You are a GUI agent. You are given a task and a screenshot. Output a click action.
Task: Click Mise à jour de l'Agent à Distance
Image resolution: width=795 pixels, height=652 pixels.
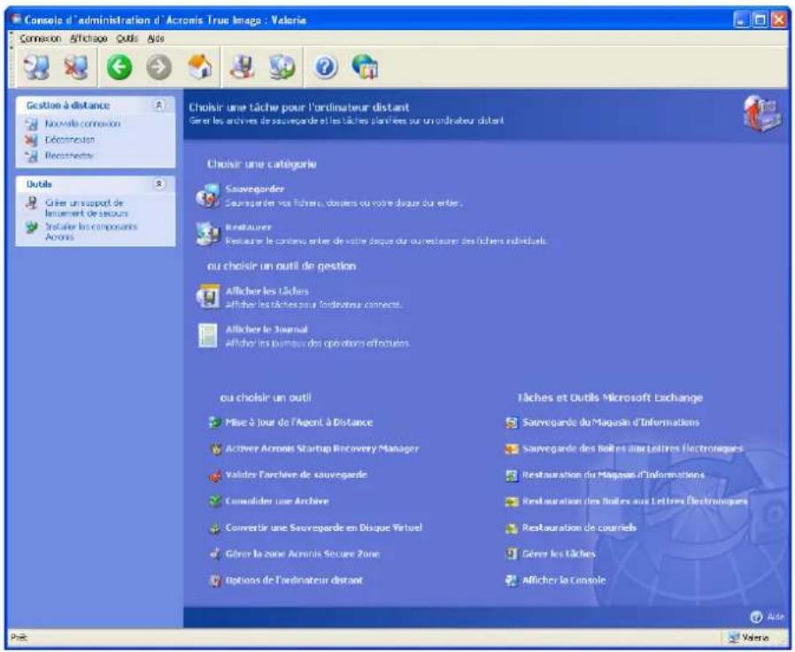[298, 423]
